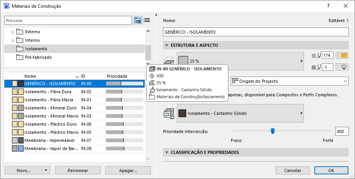The image size is (355, 179).
Task: Open the Origem do Projecto dropdown
Action: coord(289,81)
